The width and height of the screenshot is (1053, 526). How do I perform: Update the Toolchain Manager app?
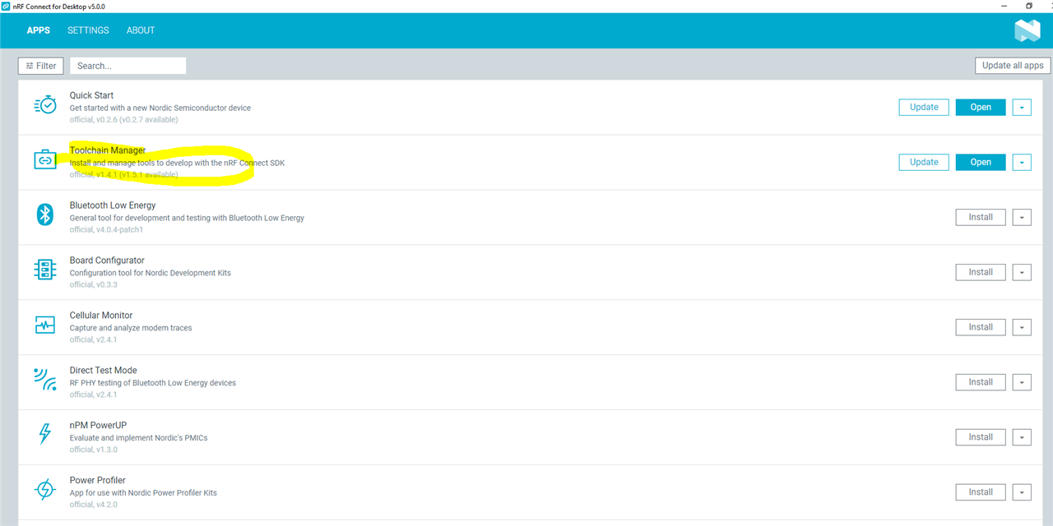tap(924, 162)
